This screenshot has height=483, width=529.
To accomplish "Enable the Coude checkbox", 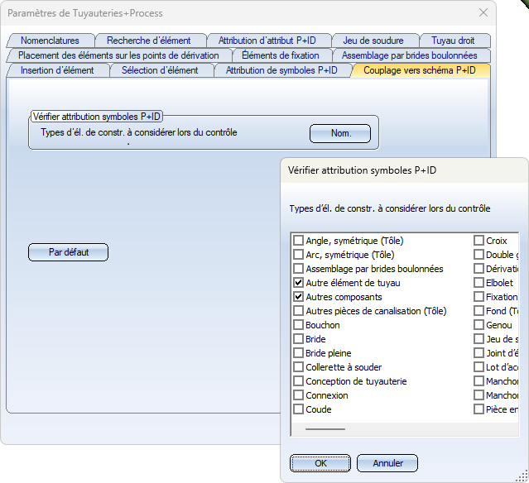I will 298,409.
